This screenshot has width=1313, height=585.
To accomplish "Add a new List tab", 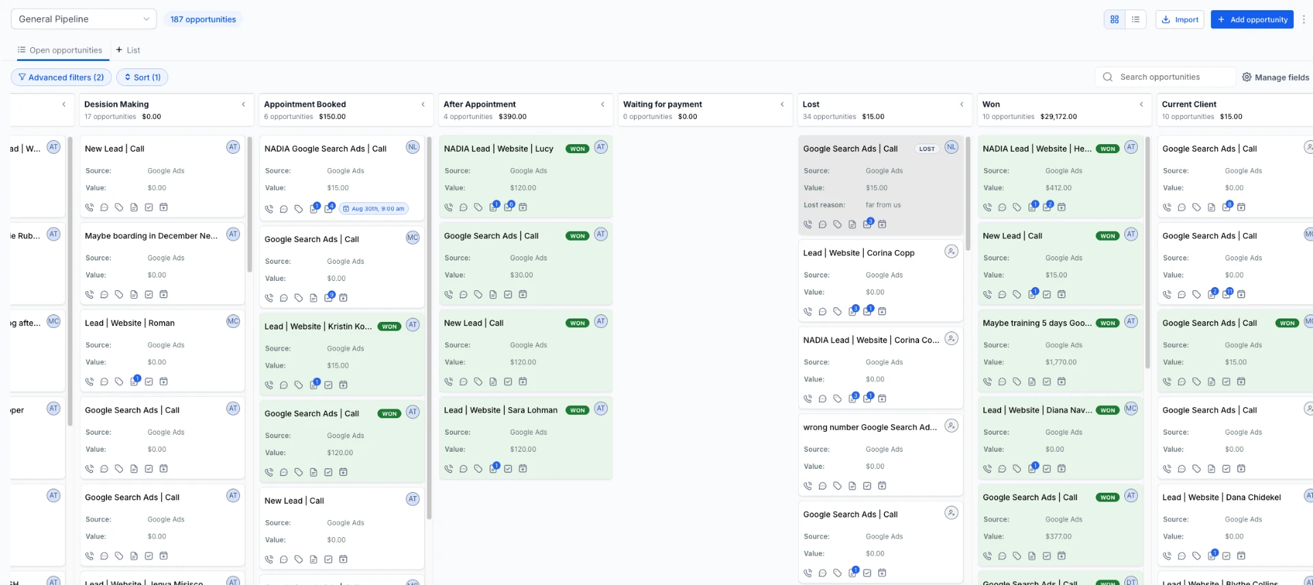I will pyautogui.click(x=128, y=50).
